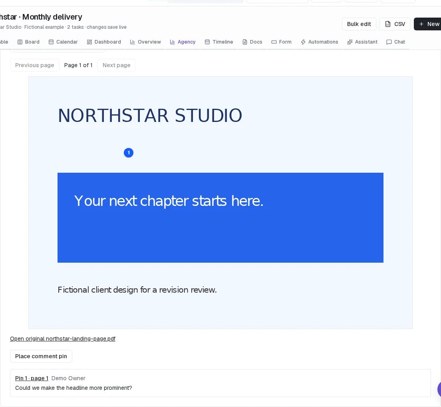Select comment pin marker 1 on the design
The width and height of the screenshot is (441, 407).
point(129,153)
